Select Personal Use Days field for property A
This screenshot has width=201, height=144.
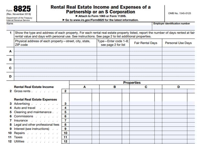click(178, 51)
